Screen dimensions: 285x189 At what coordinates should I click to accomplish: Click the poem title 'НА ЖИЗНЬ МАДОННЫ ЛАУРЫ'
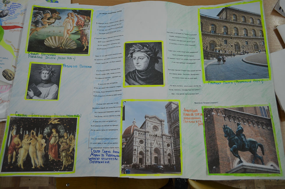(111, 13)
